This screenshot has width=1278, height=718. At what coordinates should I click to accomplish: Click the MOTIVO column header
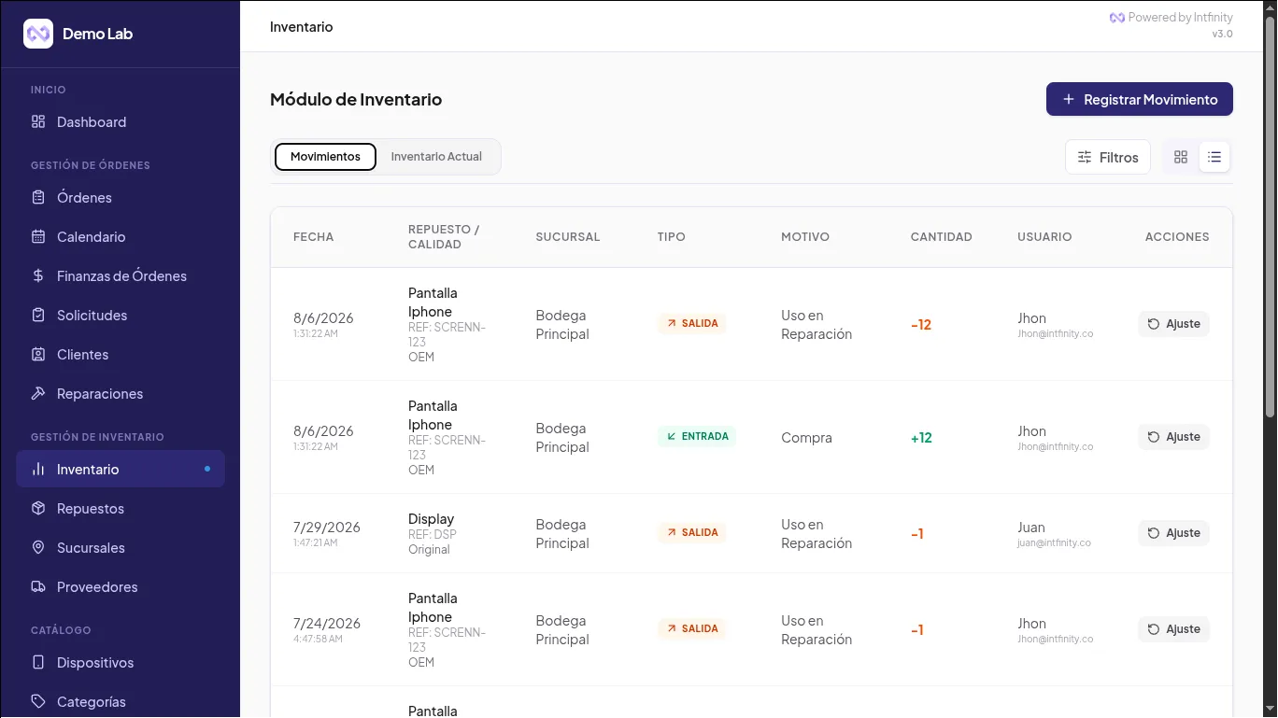(x=805, y=237)
